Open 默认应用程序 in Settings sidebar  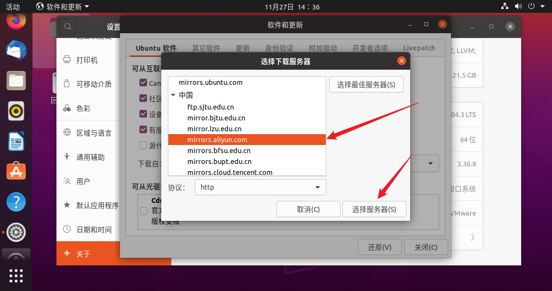point(88,206)
